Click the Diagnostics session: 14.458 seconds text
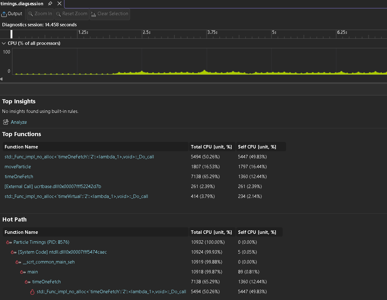This screenshot has height=300, width=387. [x=39, y=25]
